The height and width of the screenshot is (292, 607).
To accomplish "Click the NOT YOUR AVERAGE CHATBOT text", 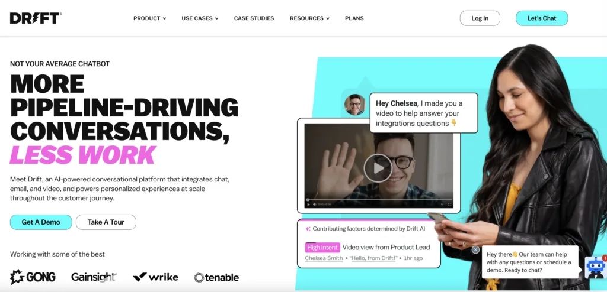I will click(x=60, y=64).
